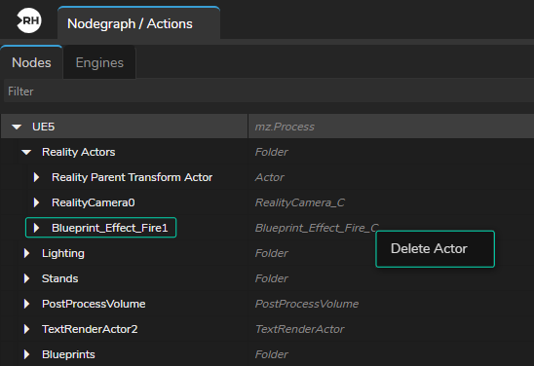
Task: Expand the Lighting folder
Action: tap(26, 253)
